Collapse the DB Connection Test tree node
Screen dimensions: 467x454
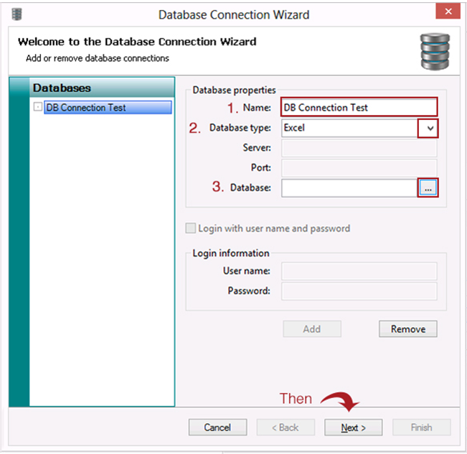pos(38,107)
